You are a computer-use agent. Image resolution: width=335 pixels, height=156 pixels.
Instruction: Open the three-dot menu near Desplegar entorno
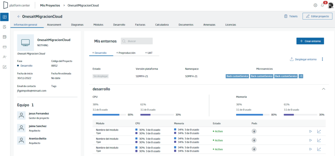322,59
